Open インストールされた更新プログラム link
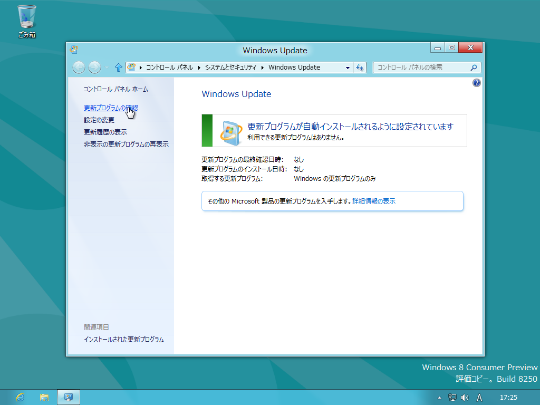 click(x=123, y=340)
